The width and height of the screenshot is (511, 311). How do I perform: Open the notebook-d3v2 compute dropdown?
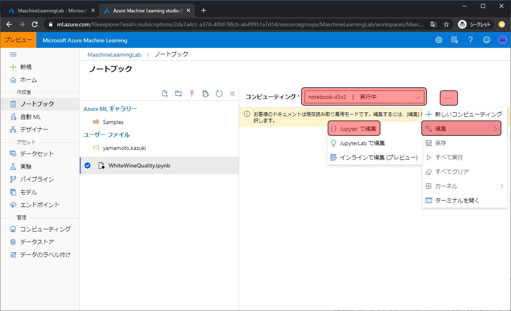click(364, 97)
